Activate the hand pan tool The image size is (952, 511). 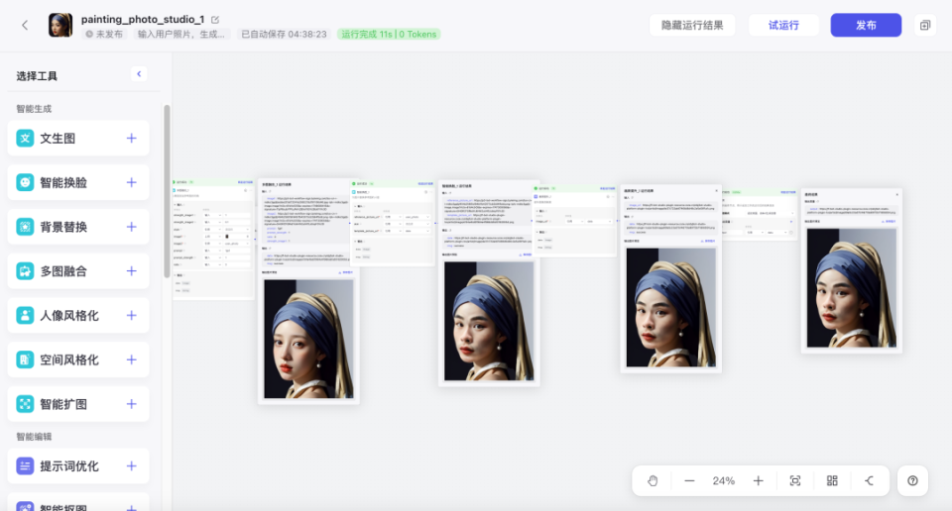[653, 480]
